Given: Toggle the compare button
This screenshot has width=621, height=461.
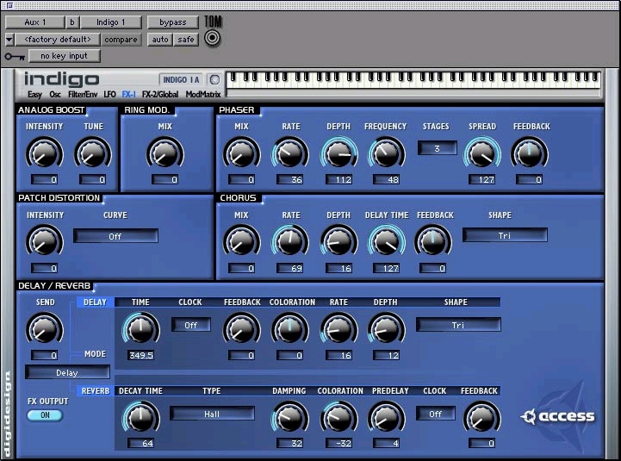Looking at the screenshot, I should (121, 40).
